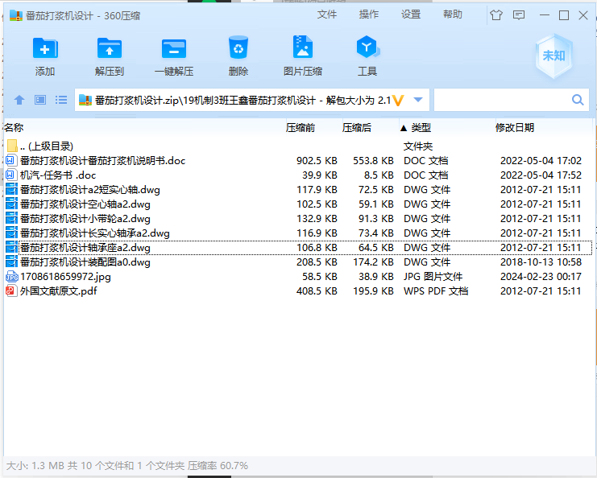Click the 8.5 KB compressed size cell
The height and width of the screenshot is (478, 597).
pos(379,175)
